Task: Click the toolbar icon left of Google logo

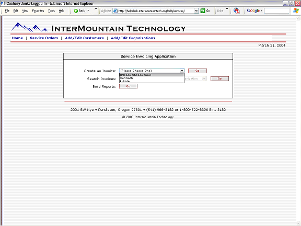Action: click(237, 11)
